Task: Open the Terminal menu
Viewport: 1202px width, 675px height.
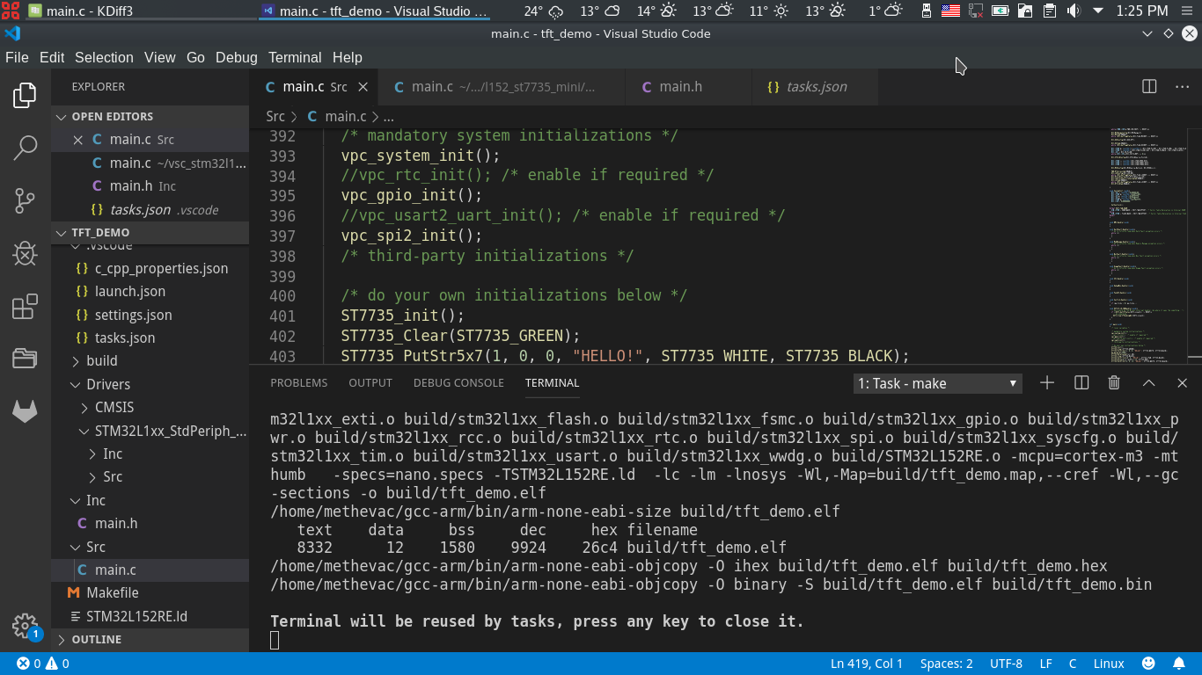Action: [x=294, y=57]
